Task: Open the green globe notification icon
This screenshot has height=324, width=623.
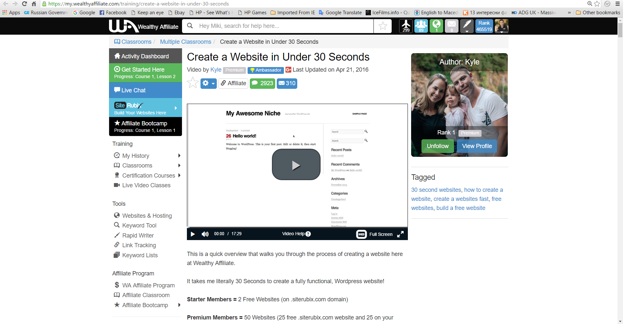Action: point(436,26)
